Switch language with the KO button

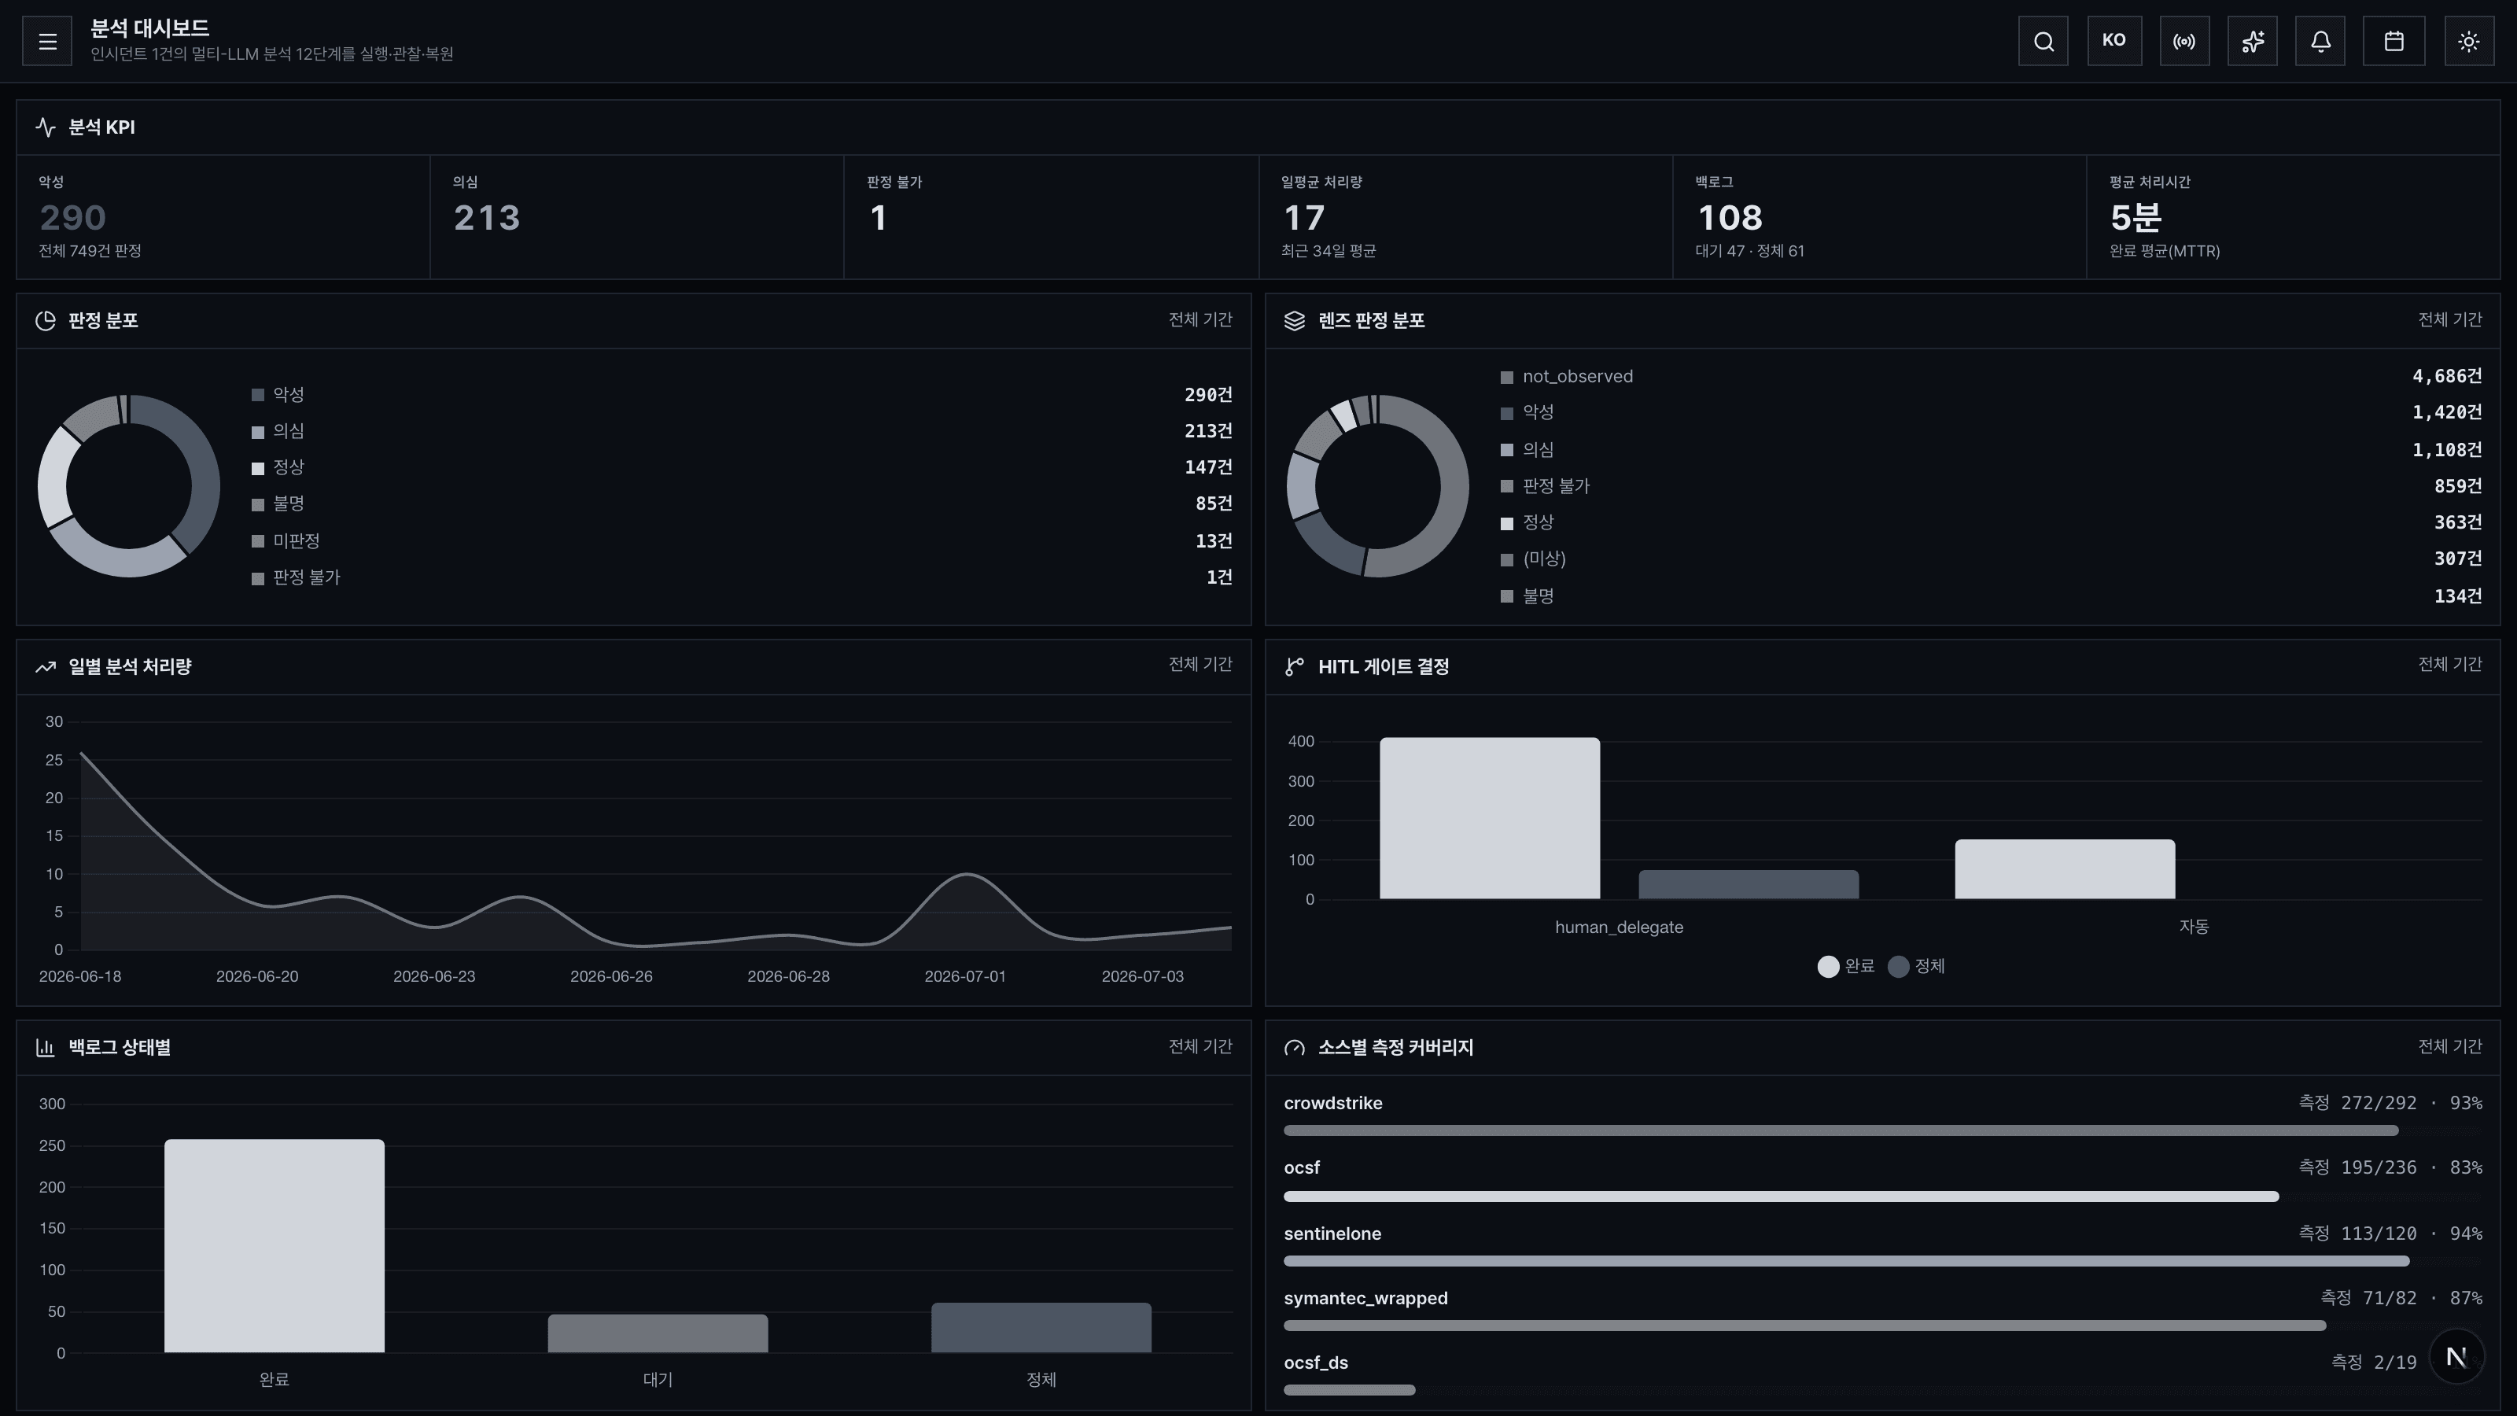click(2114, 41)
